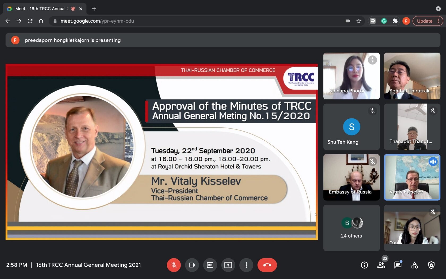Select Nichapa Phoroi's video tile

pyautogui.click(x=351, y=76)
